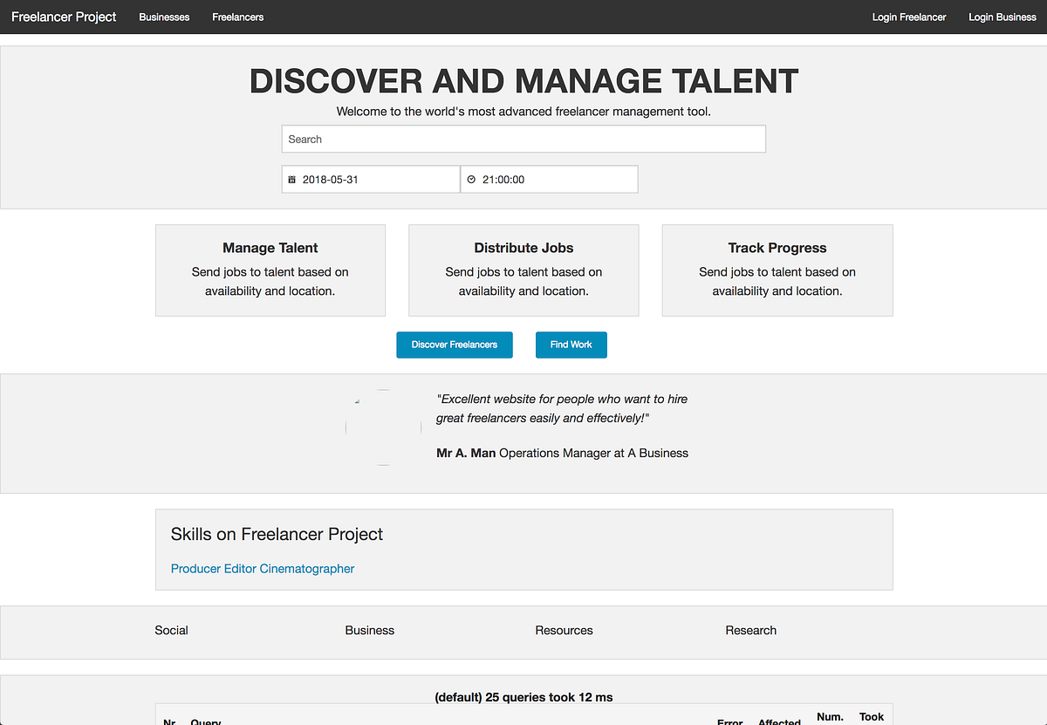
Task: Select the Distribute Jobs card
Action: (x=523, y=270)
